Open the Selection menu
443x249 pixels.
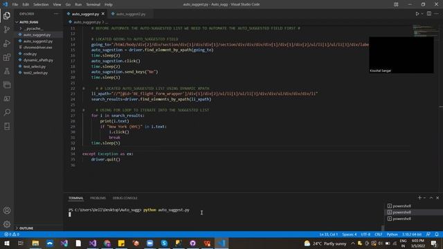click(x=41, y=5)
